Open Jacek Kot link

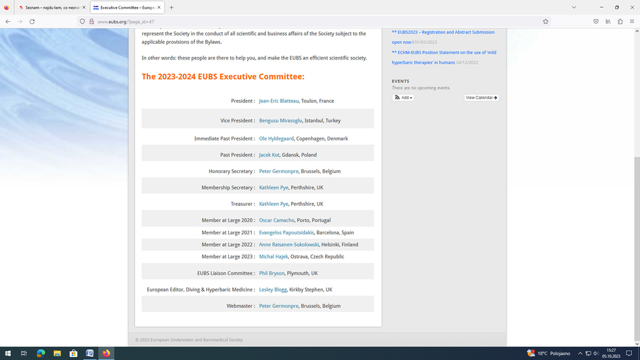click(269, 155)
